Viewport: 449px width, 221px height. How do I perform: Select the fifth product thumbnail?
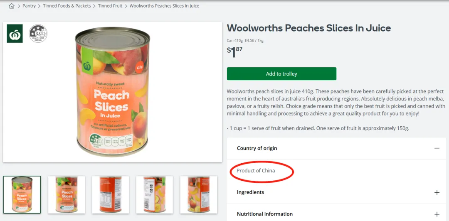click(x=198, y=195)
